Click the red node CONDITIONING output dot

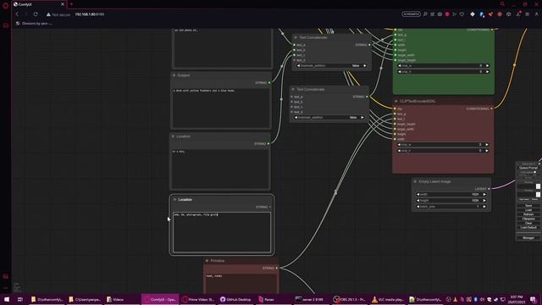pyautogui.click(x=491, y=108)
